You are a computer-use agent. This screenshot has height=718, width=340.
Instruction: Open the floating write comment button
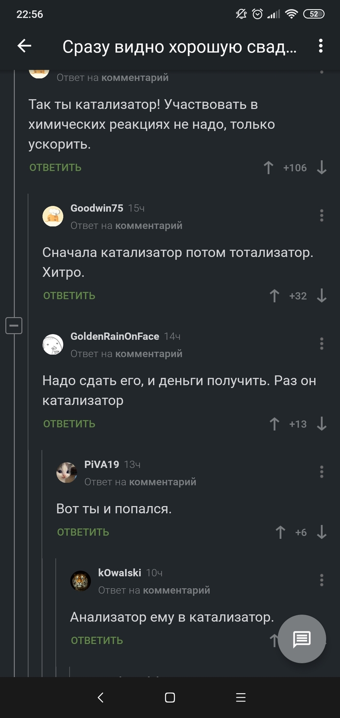click(302, 639)
